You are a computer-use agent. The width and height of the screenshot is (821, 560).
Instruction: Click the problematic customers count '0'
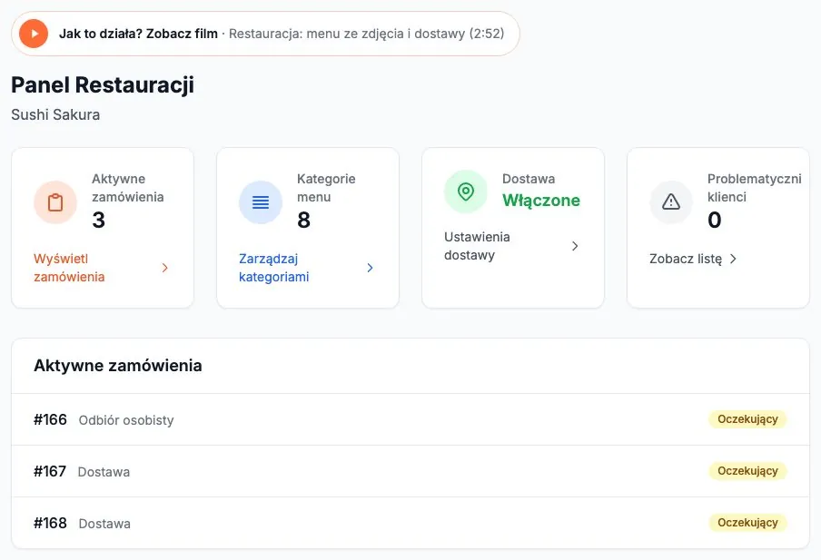(x=714, y=220)
